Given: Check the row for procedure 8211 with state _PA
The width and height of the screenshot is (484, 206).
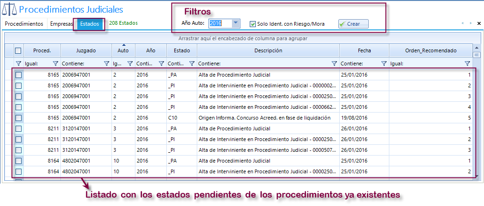Looking at the screenshot, I should click(x=19, y=128).
